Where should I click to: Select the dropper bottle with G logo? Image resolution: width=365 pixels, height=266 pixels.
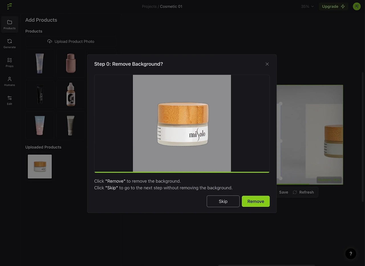tap(71, 94)
